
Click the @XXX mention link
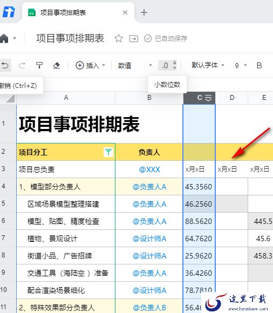pos(149,169)
